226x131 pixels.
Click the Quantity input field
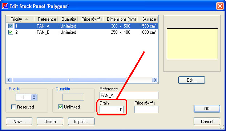tap(73, 97)
